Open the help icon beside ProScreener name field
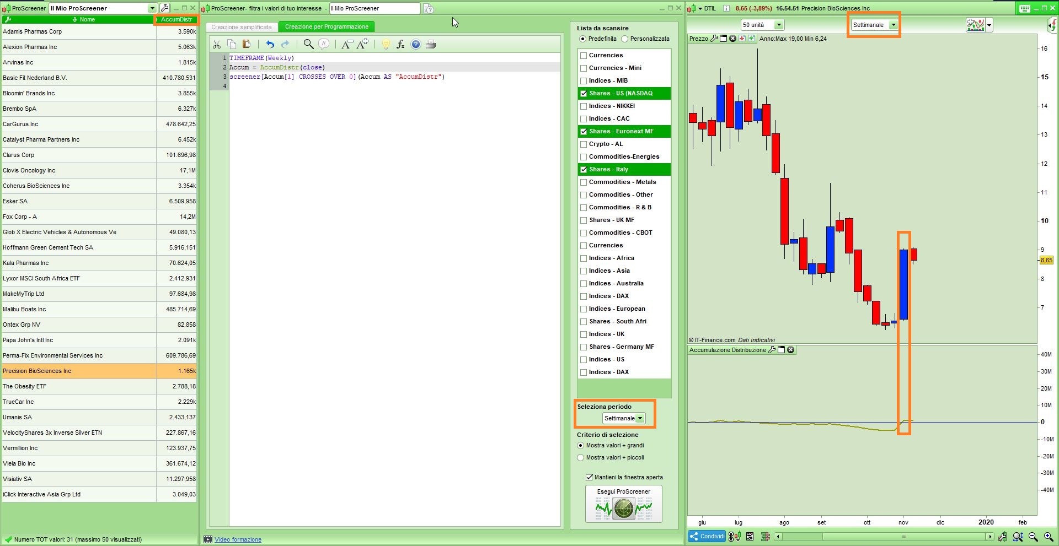Screen dimensions: 1059x546 coord(429,8)
